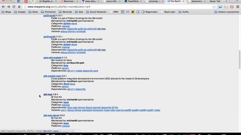Switch to the pinned red Google+ tab
Screen dimensions: 241x135
click(x=26, y=1)
